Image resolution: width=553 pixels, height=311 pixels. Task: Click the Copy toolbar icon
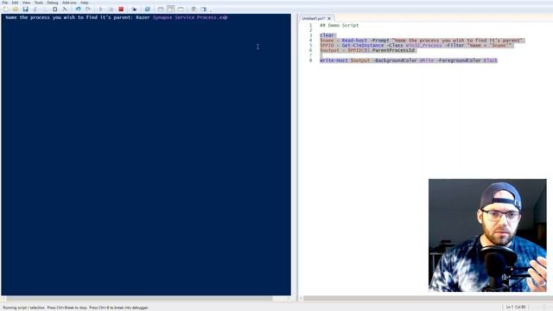pos(44,10)
